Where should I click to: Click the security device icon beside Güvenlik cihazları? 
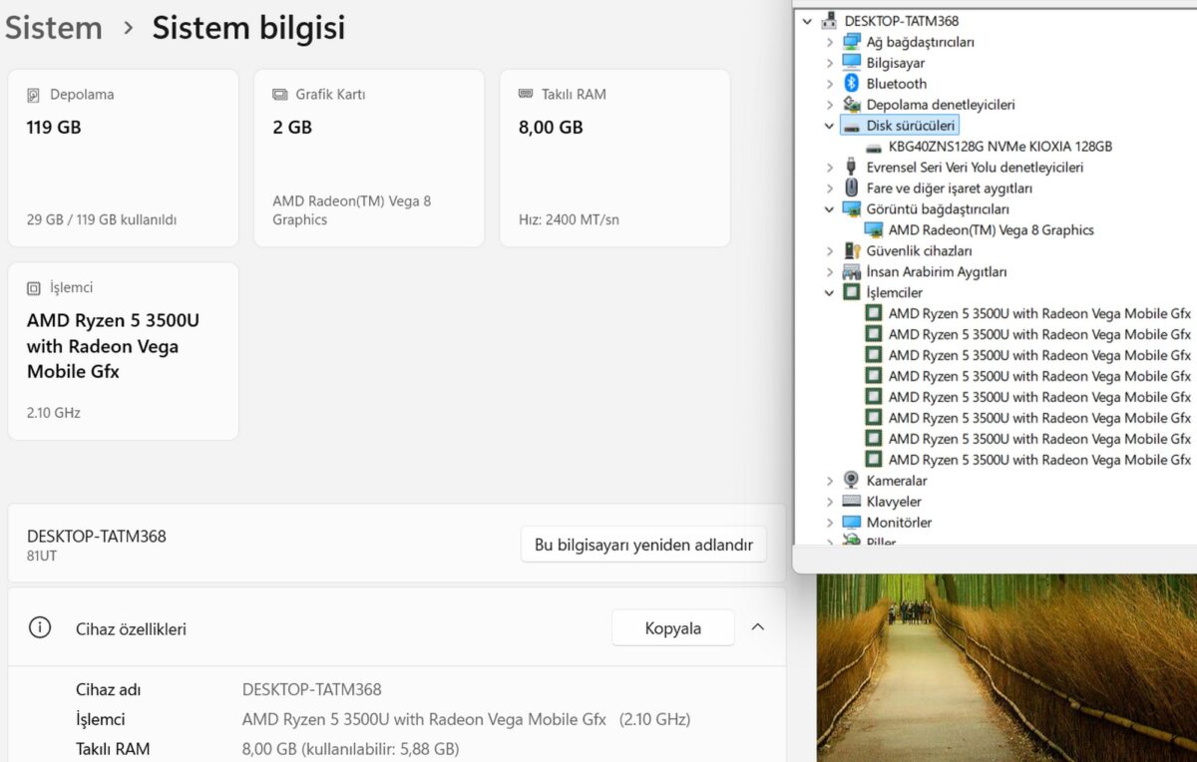[x=851, y=250]
